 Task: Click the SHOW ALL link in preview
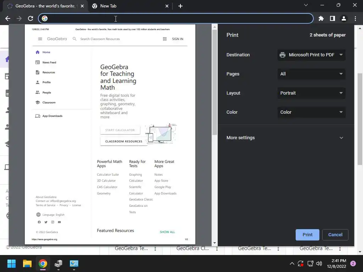167,232
